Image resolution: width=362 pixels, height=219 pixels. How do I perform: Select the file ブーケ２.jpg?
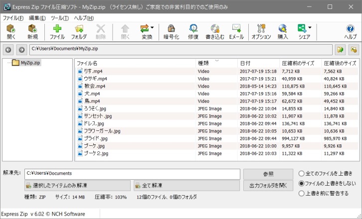click(x=96, y=153)
